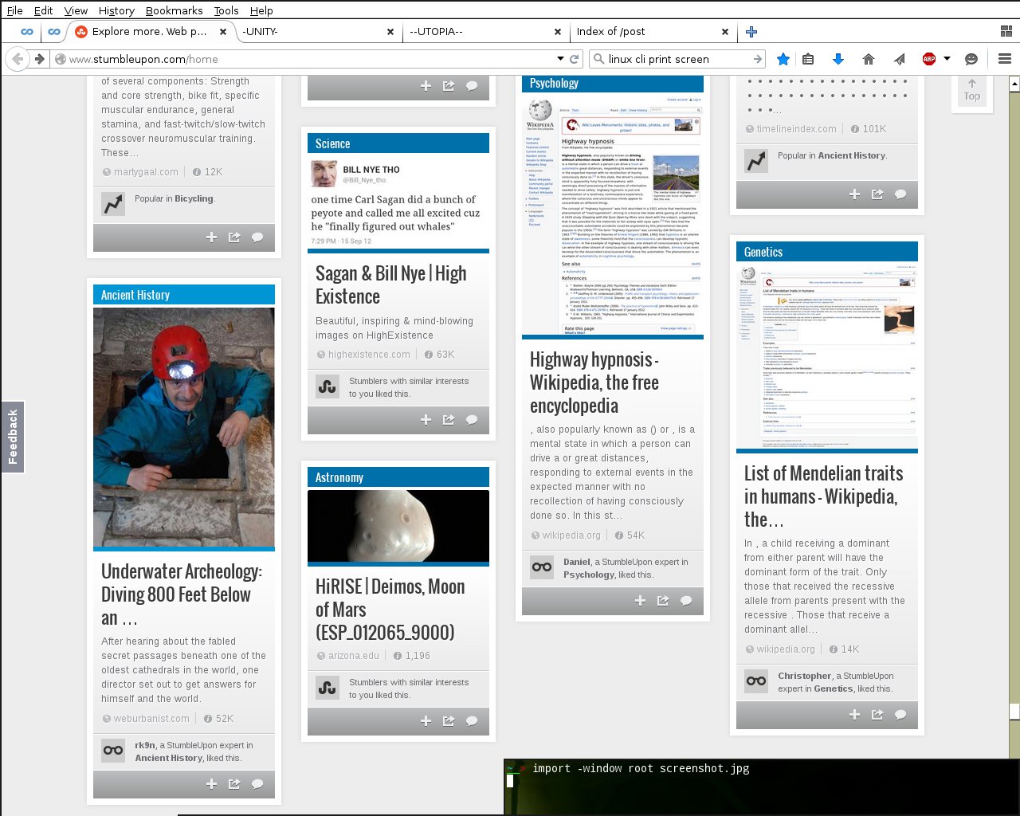Screen dimensions: 1020x816
Task: Show bookmarks list icon
Action: [808, 59]
